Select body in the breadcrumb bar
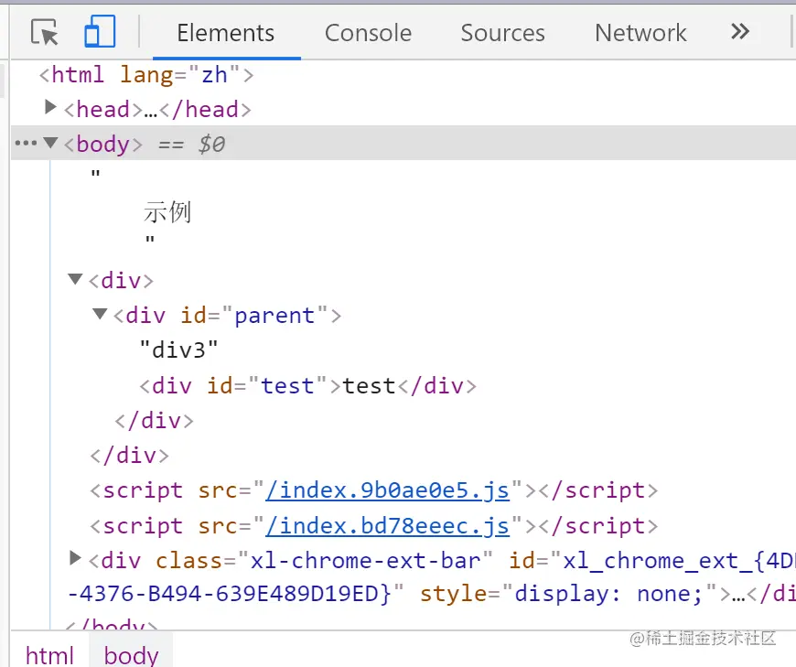Viewport: 796px width, 667px height. (x=132, y=655)
